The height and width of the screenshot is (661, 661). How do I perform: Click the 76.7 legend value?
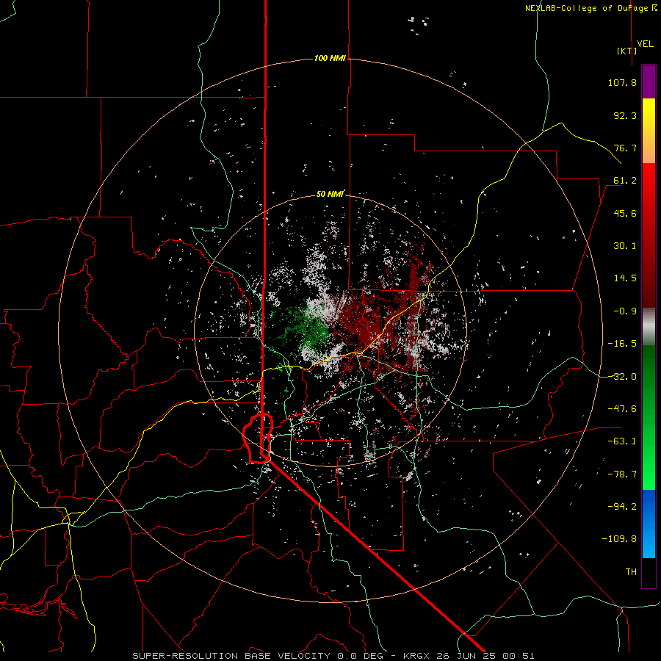coord(625,148)
